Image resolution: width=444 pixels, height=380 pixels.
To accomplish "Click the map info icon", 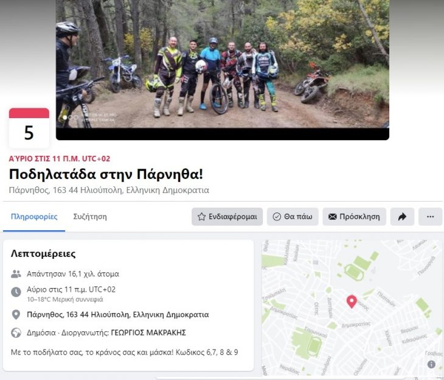I will point(431,364).
